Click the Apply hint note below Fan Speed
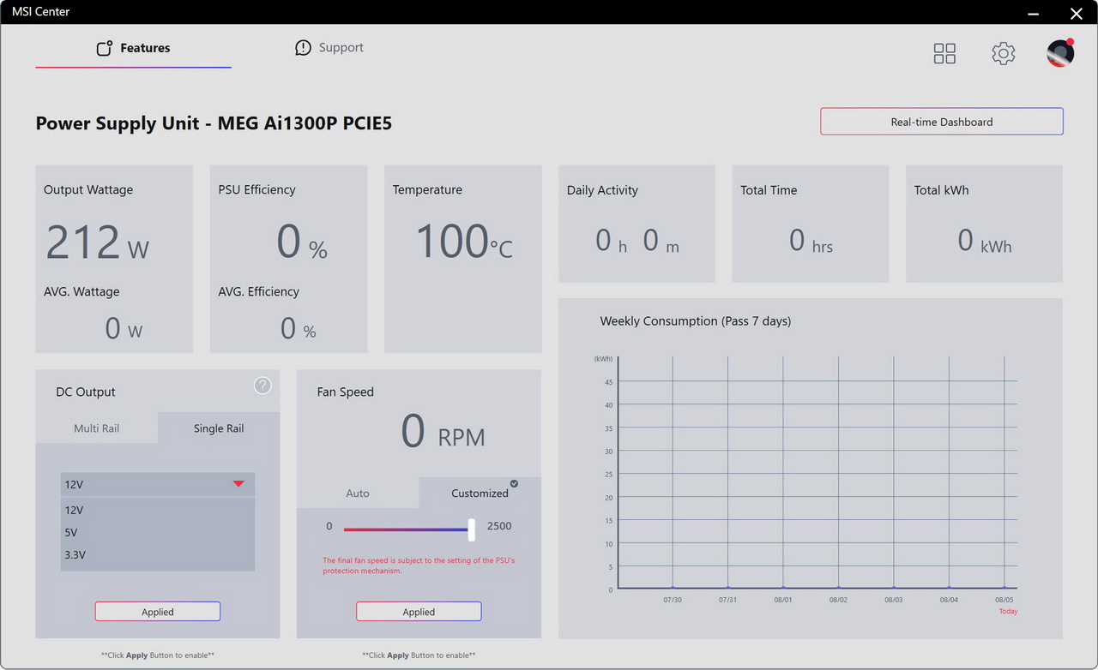Image resolution: width=1098 pixels, height=670 pixels. pyautogui.click(x=419, y=655)
